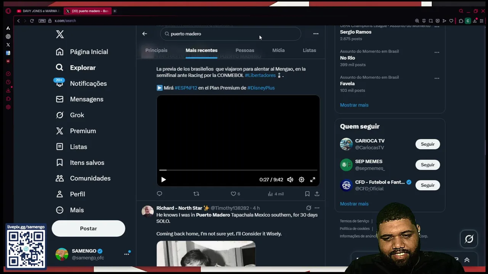Open Opera easy setup sliders icon
The image size is (488, 274).
tap(482, 21)
